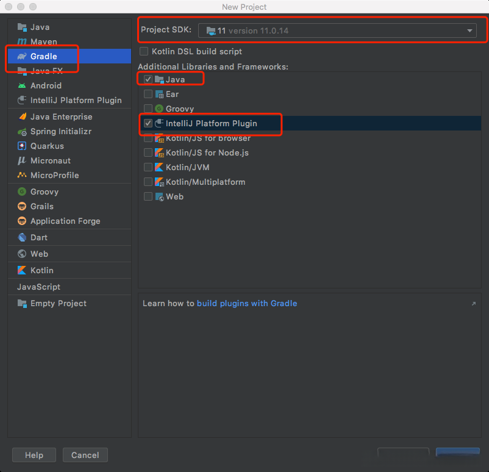Select the Android project type label
Image resolution: width=489 pixels, height=472 pixels.
click(x=46, y=85)
